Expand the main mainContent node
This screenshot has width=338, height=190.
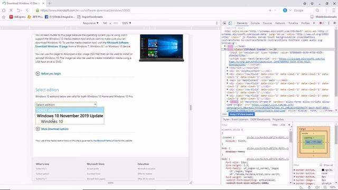point(228,80)
